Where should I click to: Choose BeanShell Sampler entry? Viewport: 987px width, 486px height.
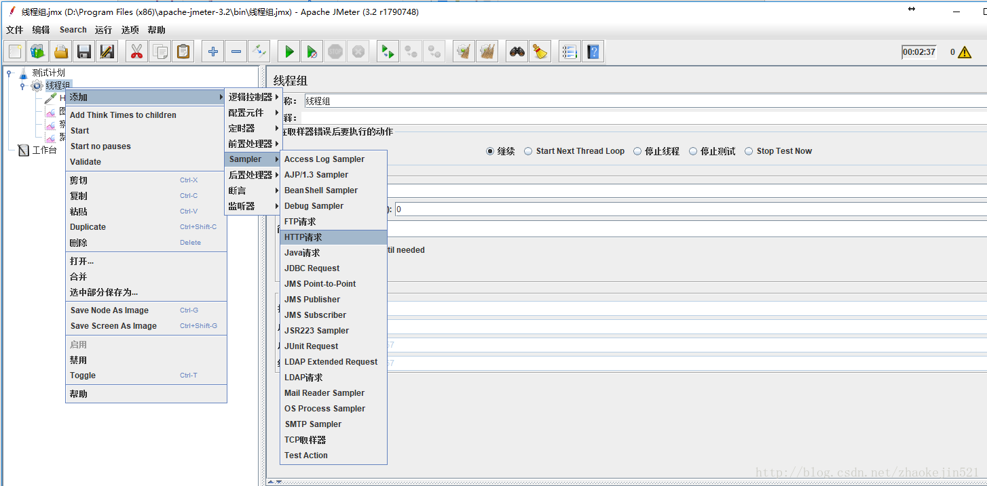[333, 190]
